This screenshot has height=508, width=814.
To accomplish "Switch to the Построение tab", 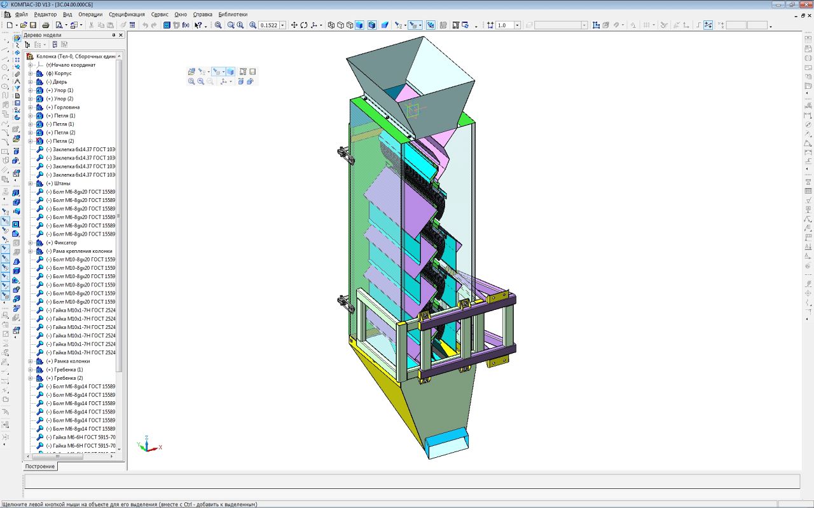I will pyautogui.click(x=39, y=466).
